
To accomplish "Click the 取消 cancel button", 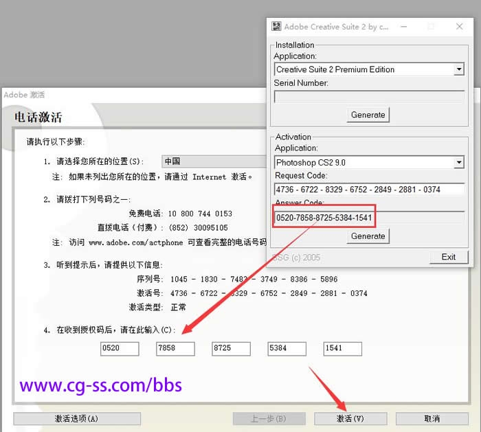I will 432,418.
